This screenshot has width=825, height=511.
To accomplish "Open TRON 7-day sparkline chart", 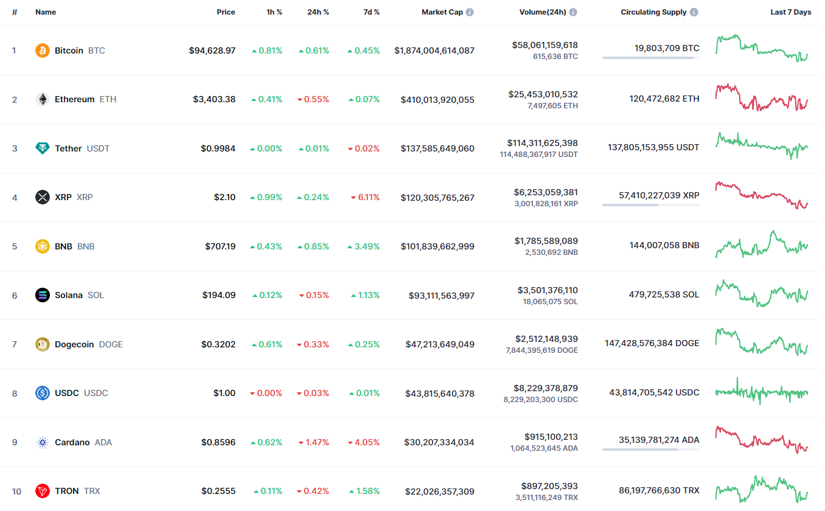I will (x=762, y=489).
